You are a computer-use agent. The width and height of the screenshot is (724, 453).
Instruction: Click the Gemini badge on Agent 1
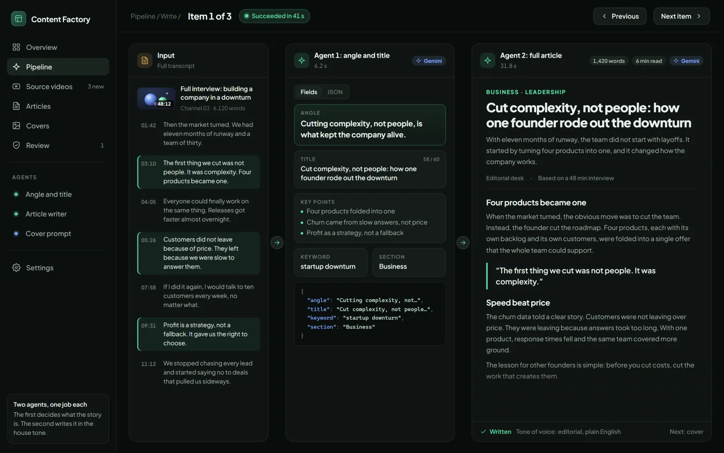click(429, 61)
